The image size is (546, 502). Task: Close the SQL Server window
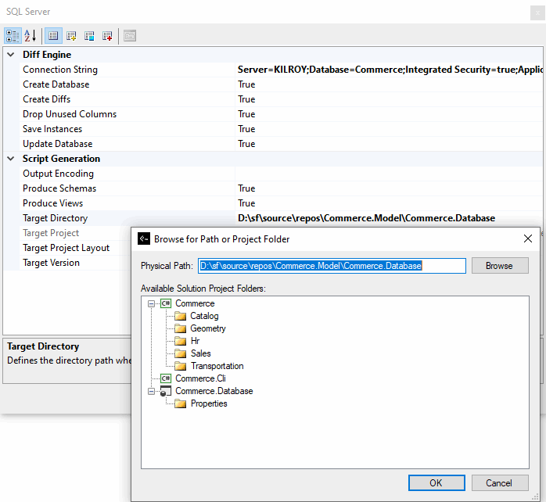(x=537, y=13)
